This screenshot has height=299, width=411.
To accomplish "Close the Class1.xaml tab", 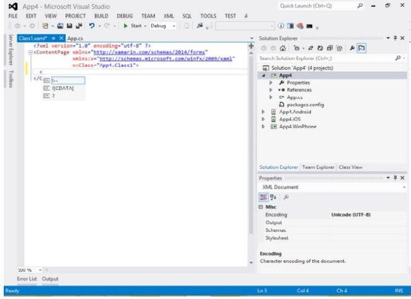I will 61,38.
